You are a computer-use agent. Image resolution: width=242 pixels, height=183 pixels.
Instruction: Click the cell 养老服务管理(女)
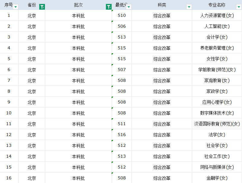point(217,48)
